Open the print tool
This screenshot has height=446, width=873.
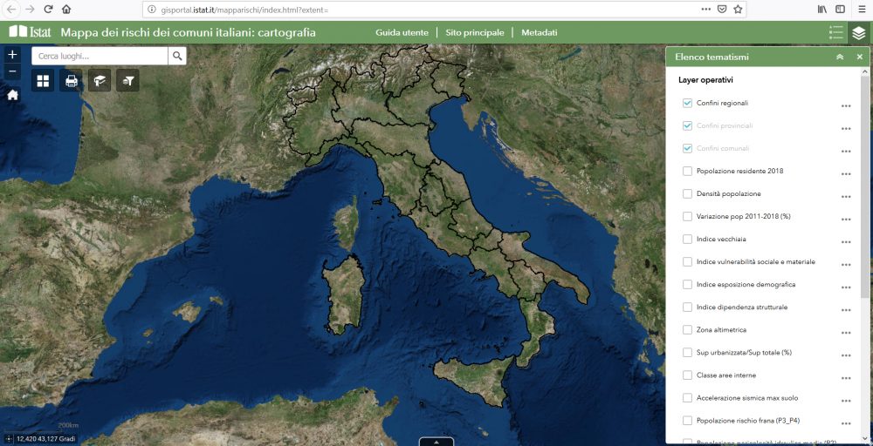coord(72,81)
